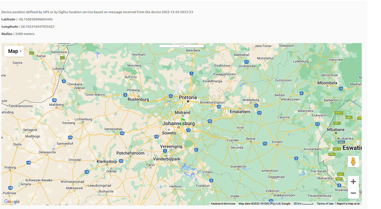Screen dimensions: 381x209
Task: Click the 14 route shield near Ventersdorp
Action: point(122,133)
